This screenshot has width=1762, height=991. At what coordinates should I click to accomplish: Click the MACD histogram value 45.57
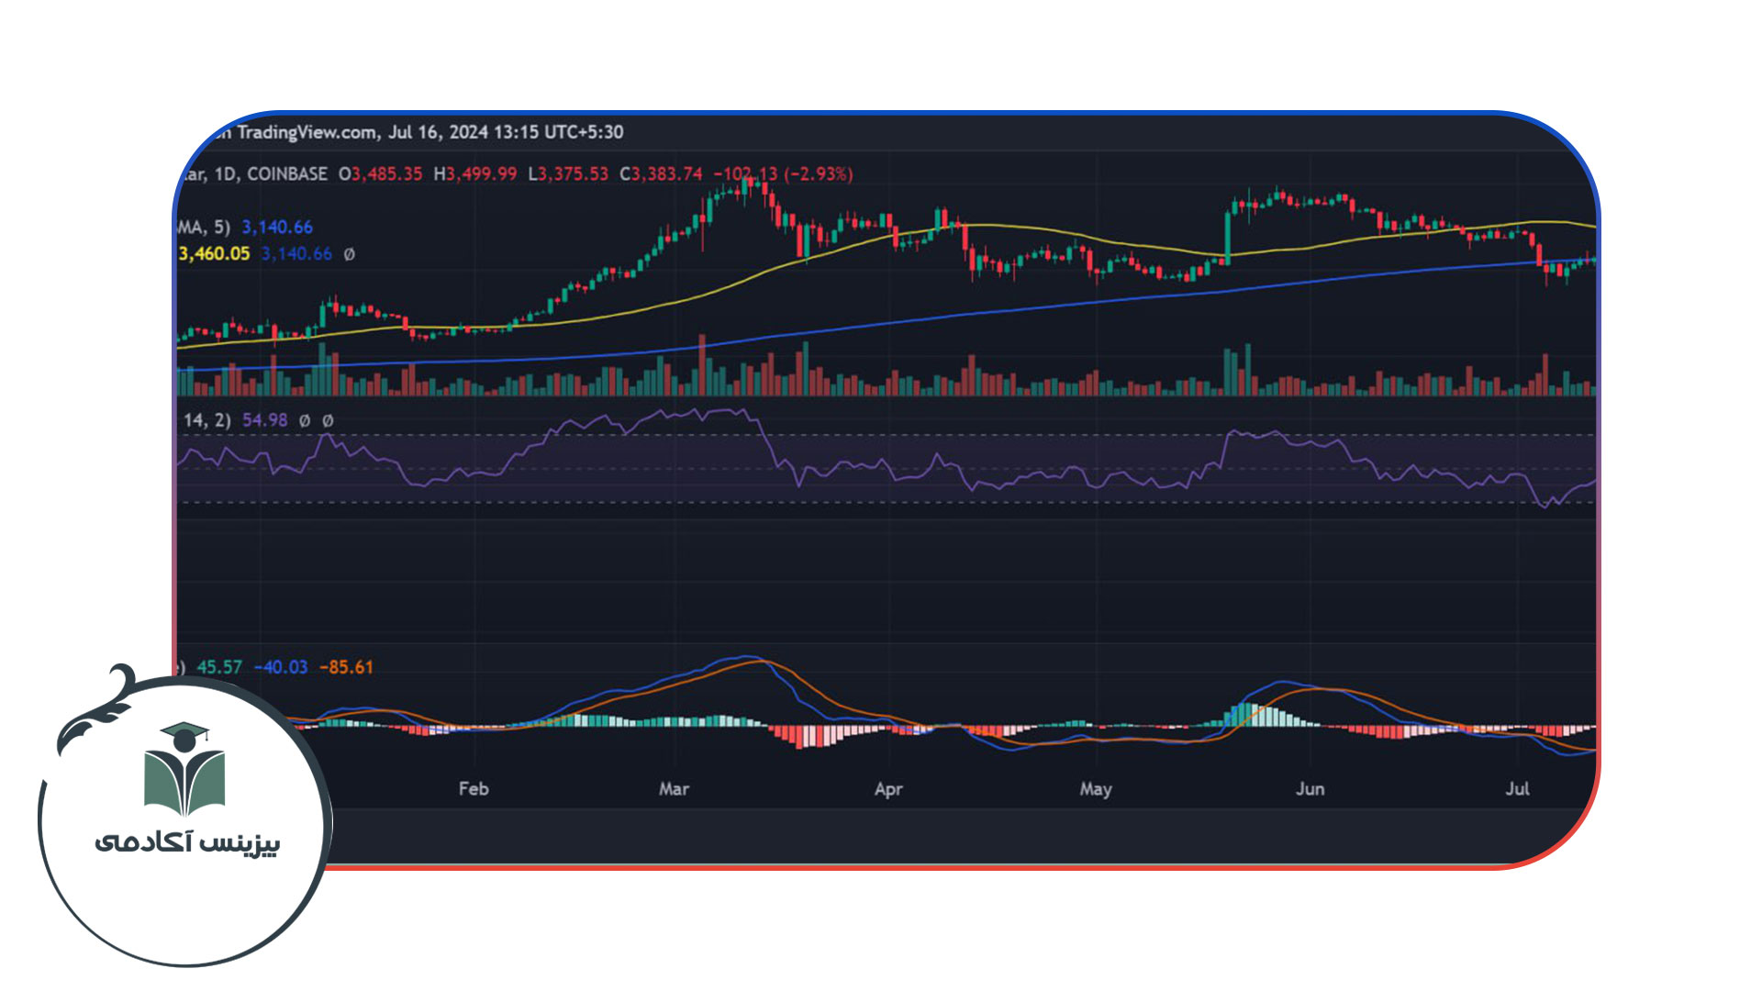pyautogui.click(x=219, y=667)
